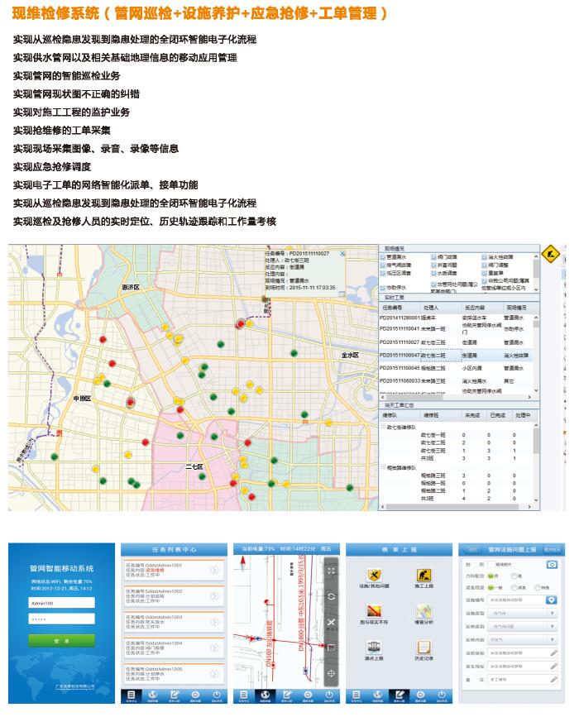579x717 pixels.
Task: Click the 处理人 column header
Action: [x=435, y=307]
